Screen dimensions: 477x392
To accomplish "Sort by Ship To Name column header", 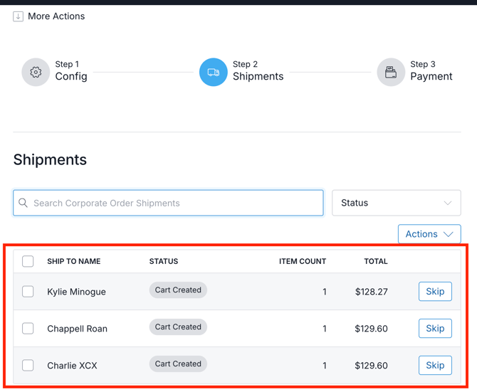I will (74, 261).
